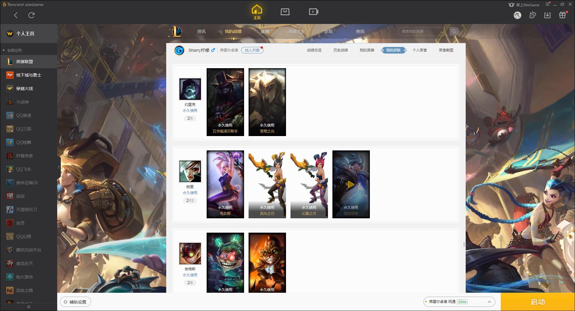Open the sidebar bottom menu lines
The width and height of the screenshot is (575, 311).
[x=29, y=307]
